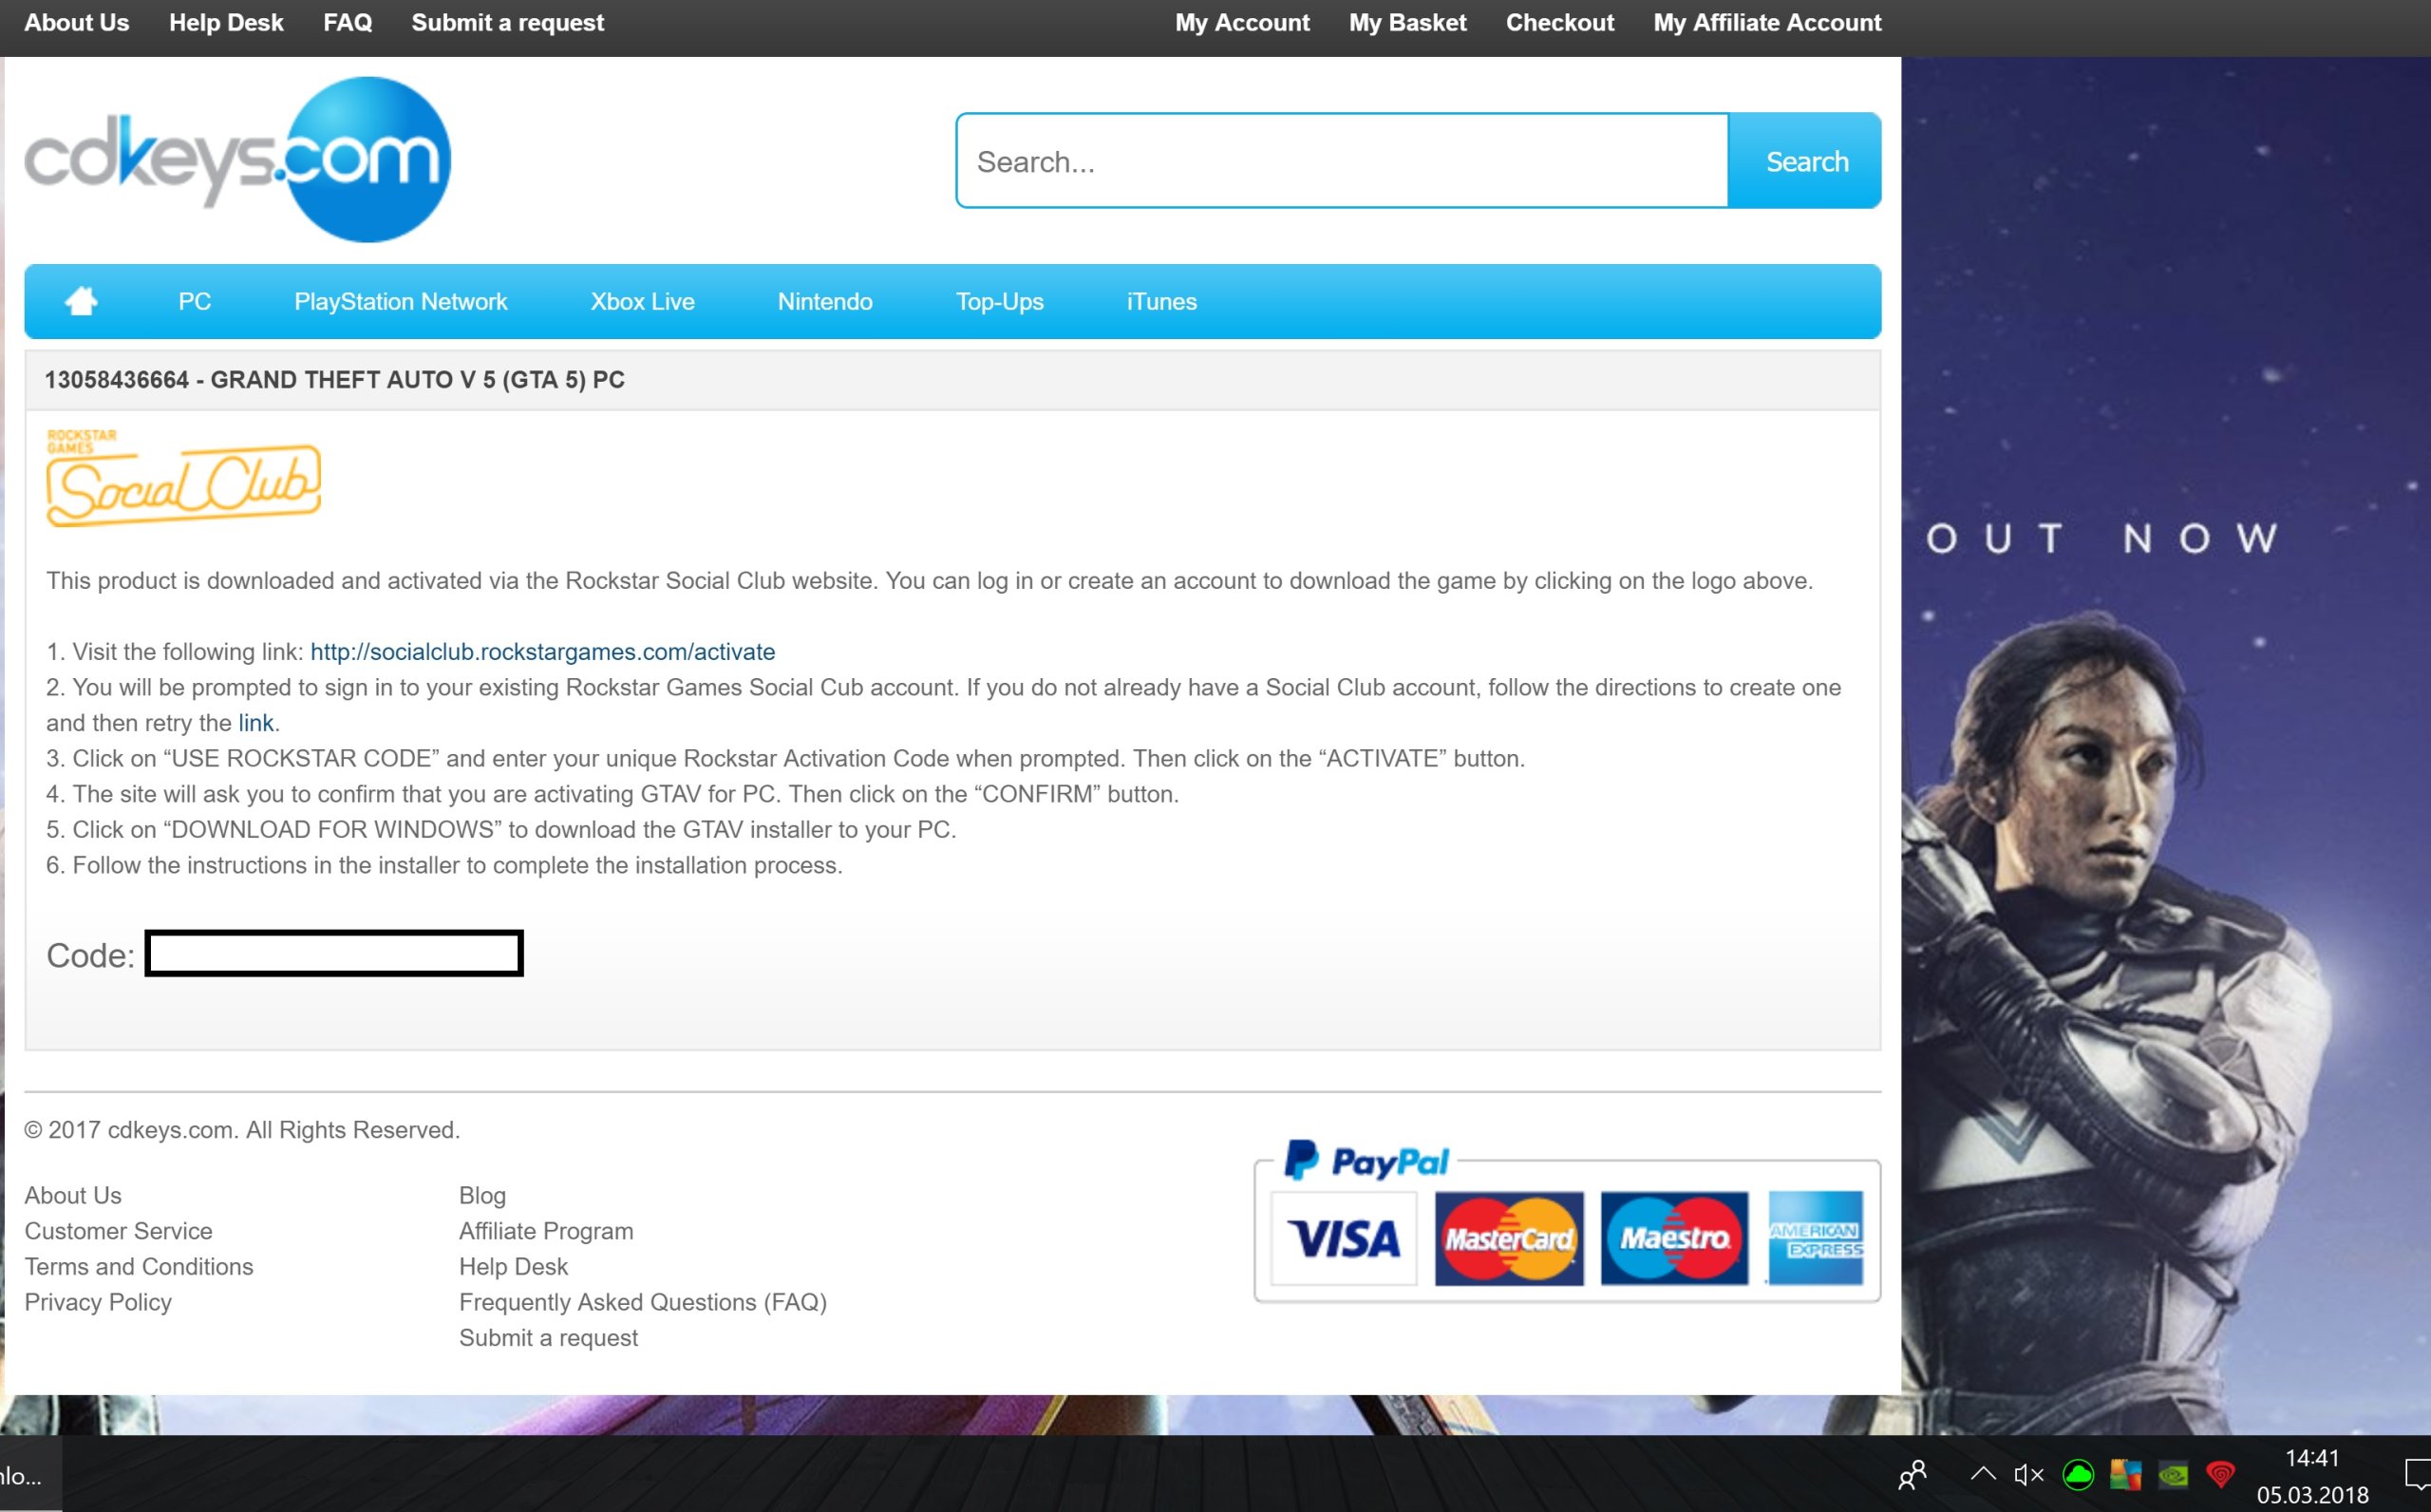Image resolution: width=2431 pixels, height=1512 pixels.
Task: Open the AVG antivirus tray icon
Action: [x=2126, y=1475]
